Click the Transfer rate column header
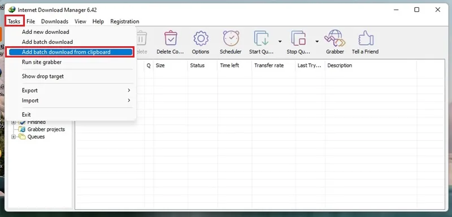Viewport: 452px width, 217px height. tap(269, 65)
